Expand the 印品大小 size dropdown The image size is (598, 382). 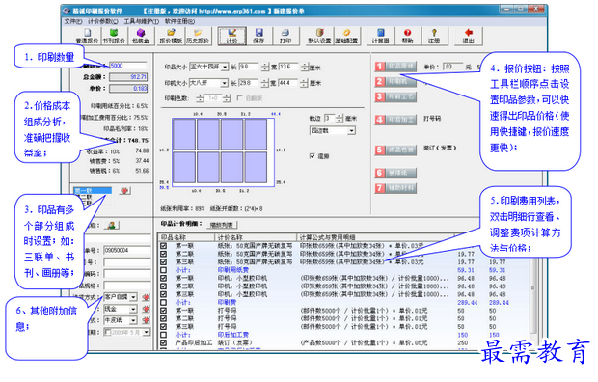click(x=225, y=67)
